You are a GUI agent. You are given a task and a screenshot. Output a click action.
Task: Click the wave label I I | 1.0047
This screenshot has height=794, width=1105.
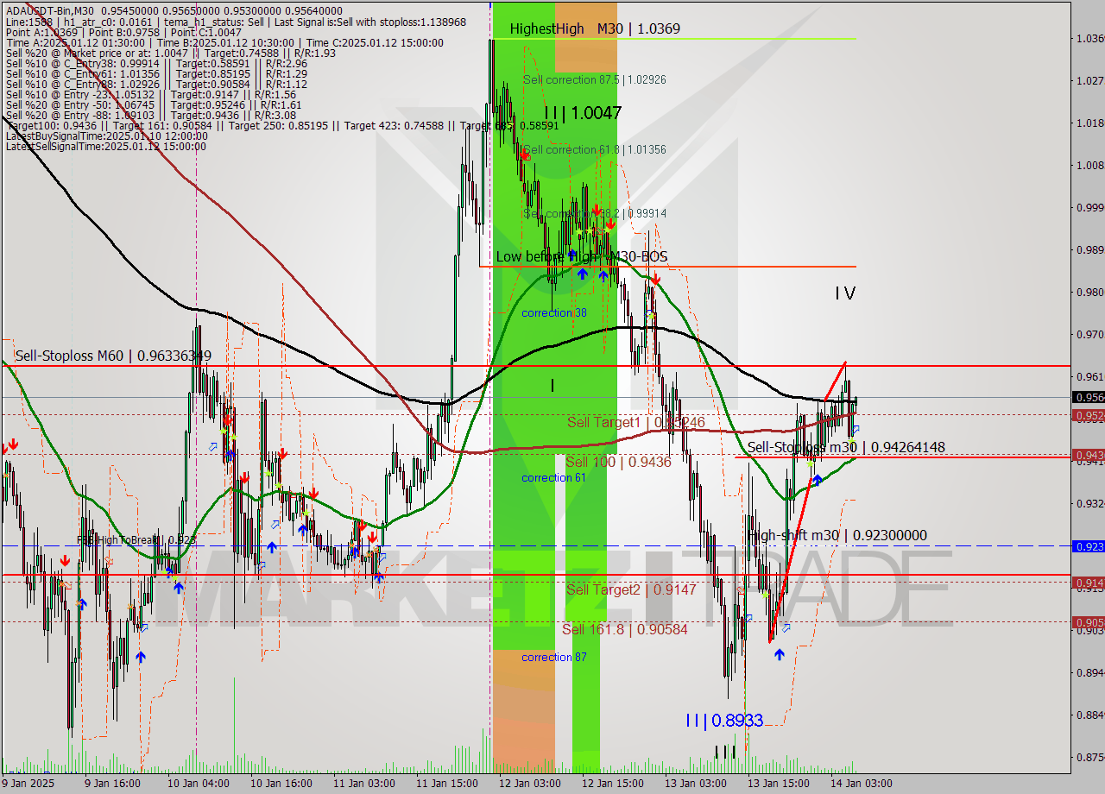tap(583, 112)
